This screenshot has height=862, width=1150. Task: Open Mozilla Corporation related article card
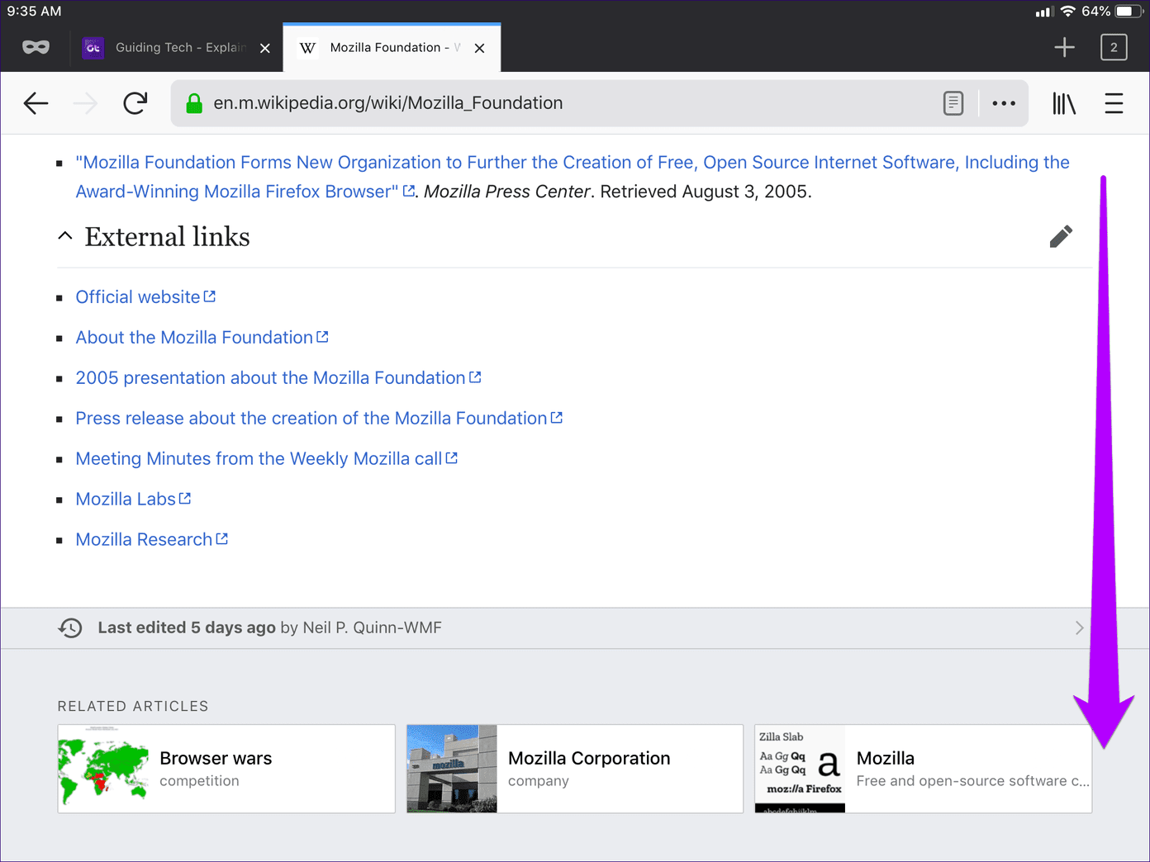(x=575, y=769)
